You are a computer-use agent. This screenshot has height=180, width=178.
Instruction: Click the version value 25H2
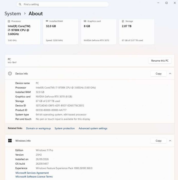point(39,155)
